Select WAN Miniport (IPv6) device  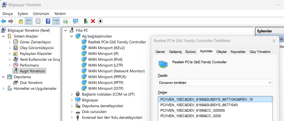pos(105,59)
